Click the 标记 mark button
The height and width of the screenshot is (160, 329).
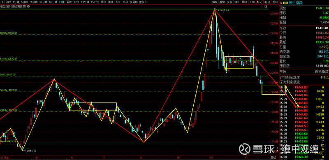pos(259,2)
